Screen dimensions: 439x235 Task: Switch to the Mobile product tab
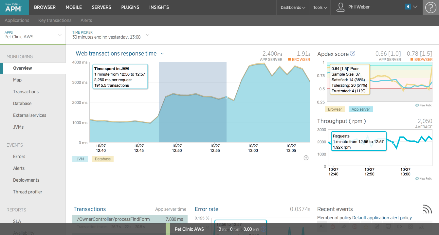(74, 7)
